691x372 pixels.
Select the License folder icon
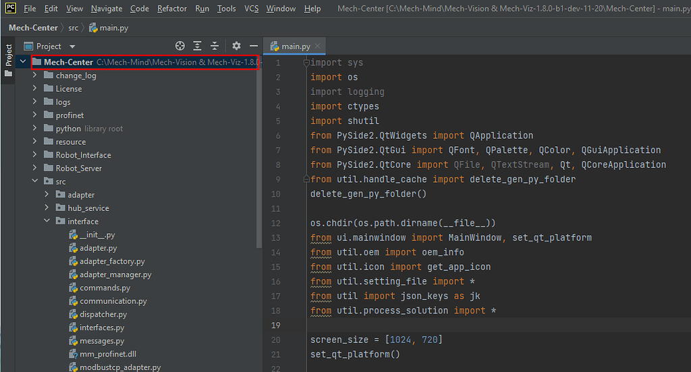(49, 88)
